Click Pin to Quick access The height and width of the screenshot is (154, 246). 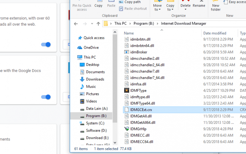(x=82, y=6)
